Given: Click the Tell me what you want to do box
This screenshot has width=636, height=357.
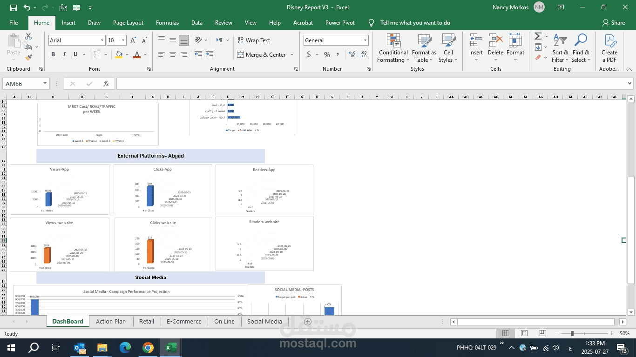Looking at the screenshot, I should (415, 23).
